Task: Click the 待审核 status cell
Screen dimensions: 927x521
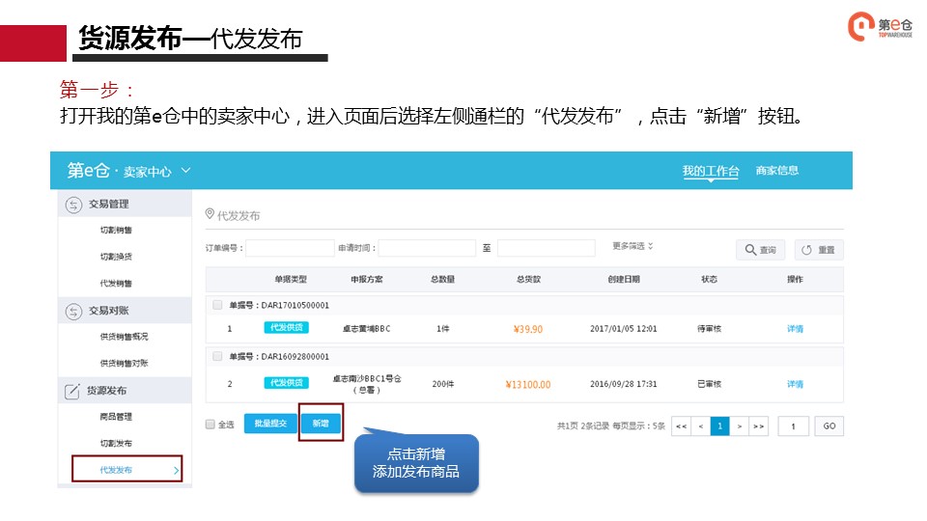Action: tap(709, 329)
